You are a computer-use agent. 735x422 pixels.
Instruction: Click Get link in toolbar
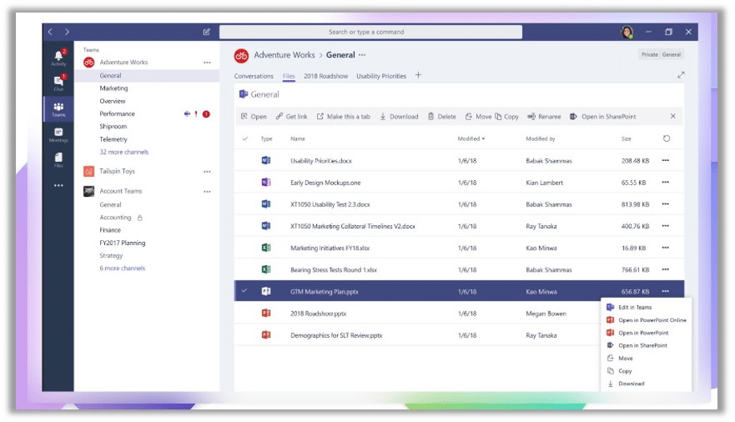tap(291, 116)
